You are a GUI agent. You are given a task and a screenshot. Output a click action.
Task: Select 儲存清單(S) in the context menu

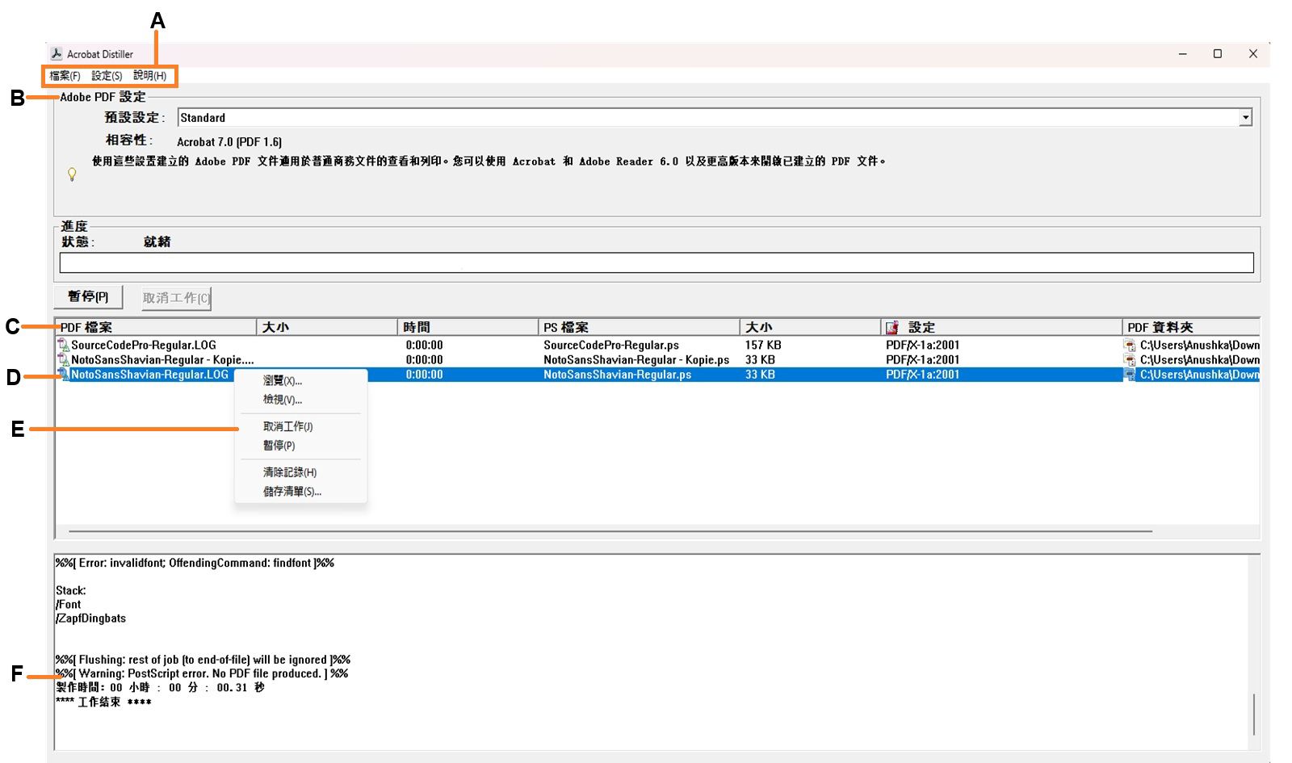291,492
